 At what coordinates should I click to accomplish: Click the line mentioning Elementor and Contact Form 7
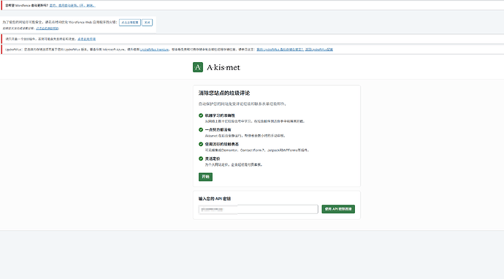tap(257, 150)
